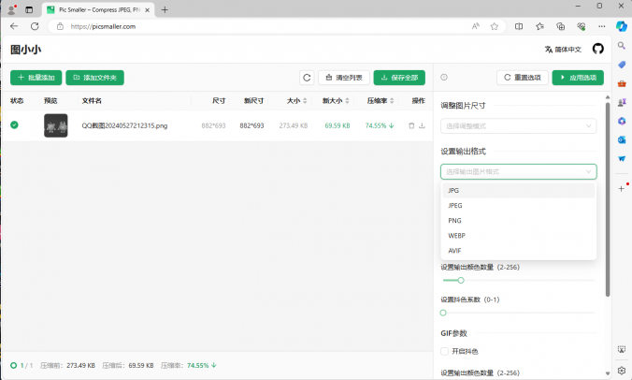
Task: Click the 74.55% compression rate in the row
Action: [x=380, y=125]
